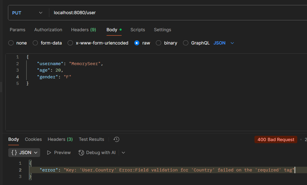The width and height of the screenshot is (307, 185).
Task: Select the raw body radio button
Action: pyautogui.click(x=137, y=43)
